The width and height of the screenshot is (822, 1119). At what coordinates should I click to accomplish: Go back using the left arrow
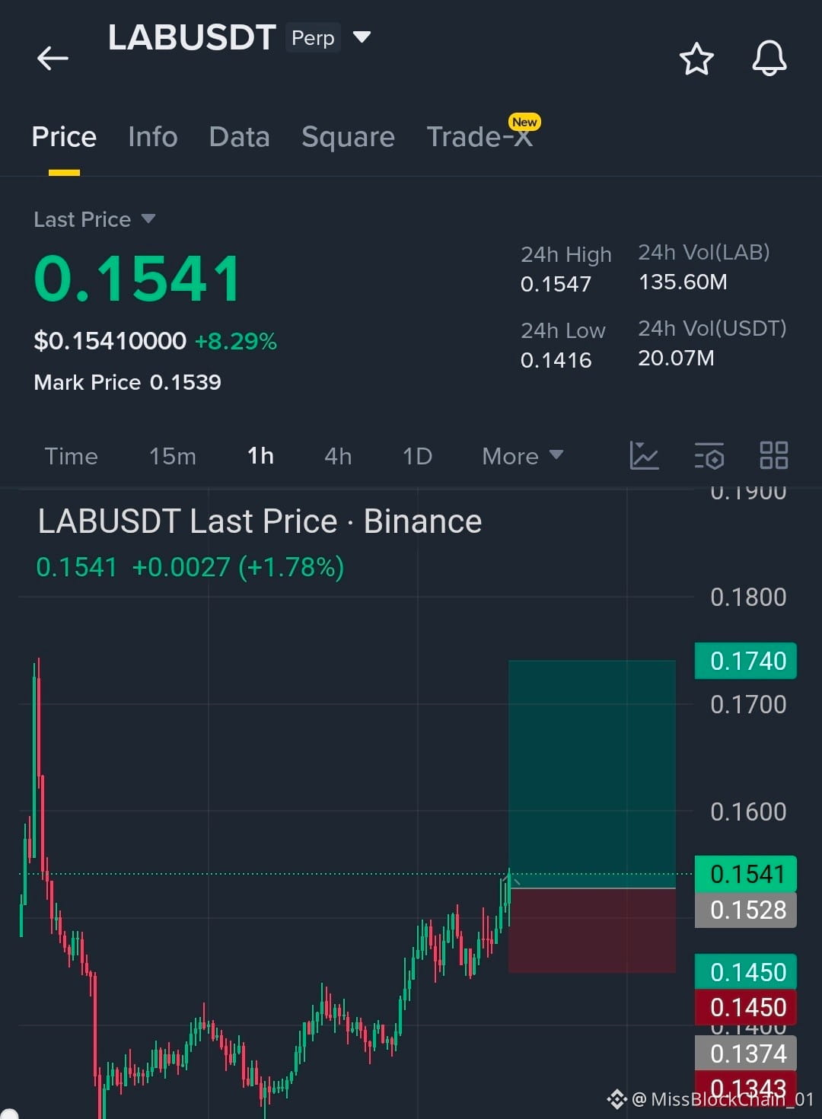tap(53, 58)
